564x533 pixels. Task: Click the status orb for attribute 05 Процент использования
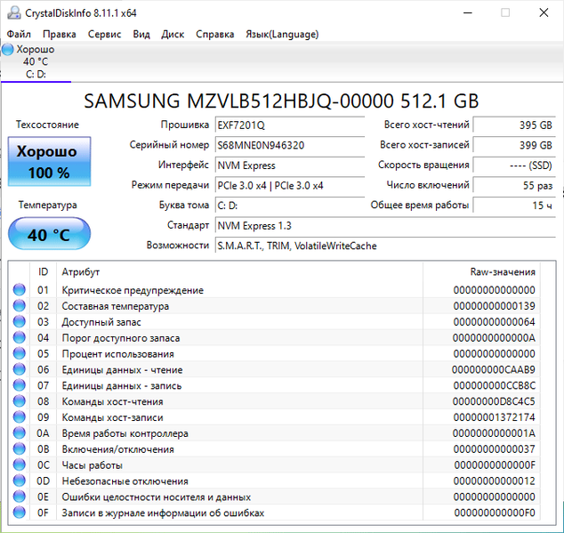(x=19, y=353)
